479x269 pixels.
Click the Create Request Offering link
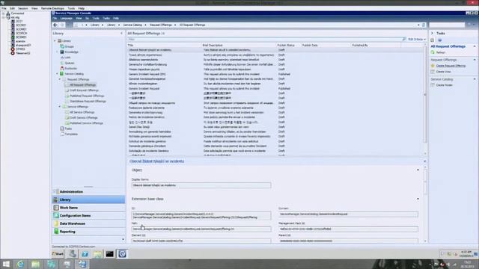tap(451, 66)
